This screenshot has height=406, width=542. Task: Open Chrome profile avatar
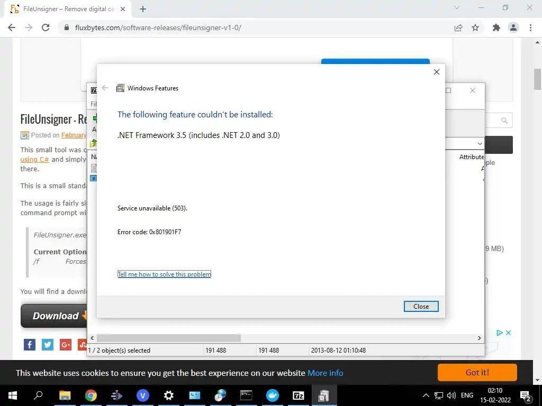click(513, 27)
